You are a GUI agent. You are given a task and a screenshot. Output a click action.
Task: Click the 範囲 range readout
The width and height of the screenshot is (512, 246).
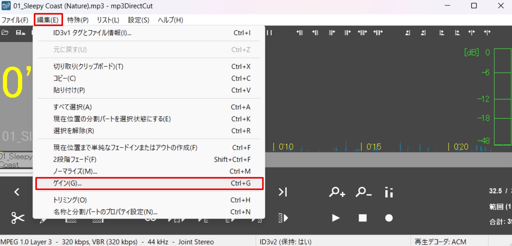point(501,207)
